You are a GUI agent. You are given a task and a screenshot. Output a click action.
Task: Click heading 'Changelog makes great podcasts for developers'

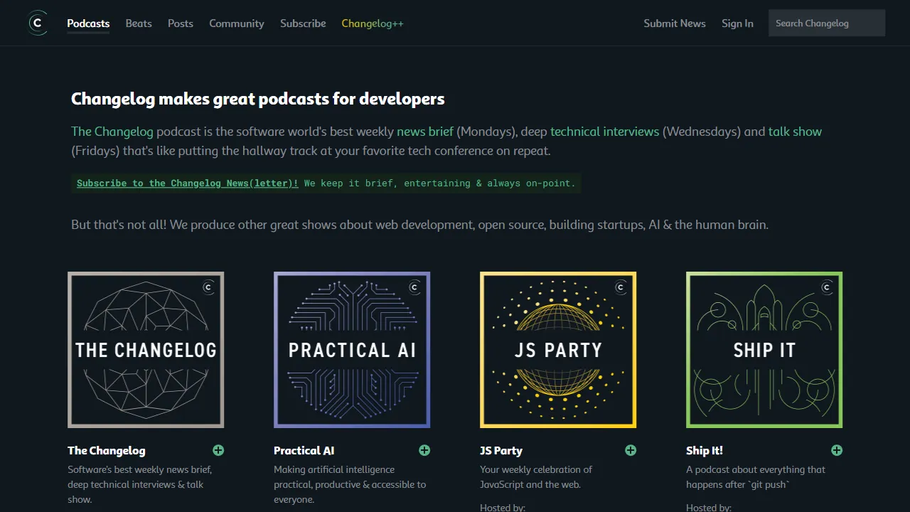coord(258,99)
